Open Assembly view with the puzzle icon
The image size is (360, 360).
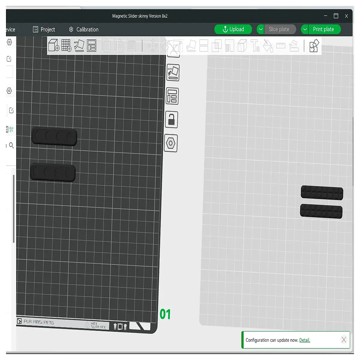pos(314,46)
